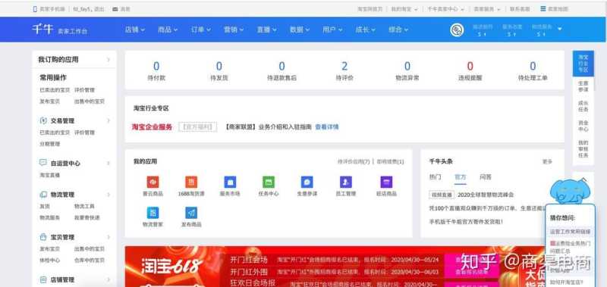The height and width of the screenshot is (287, 607).
Task: Open the 订单 header dropdown
Action: [200, 30]
